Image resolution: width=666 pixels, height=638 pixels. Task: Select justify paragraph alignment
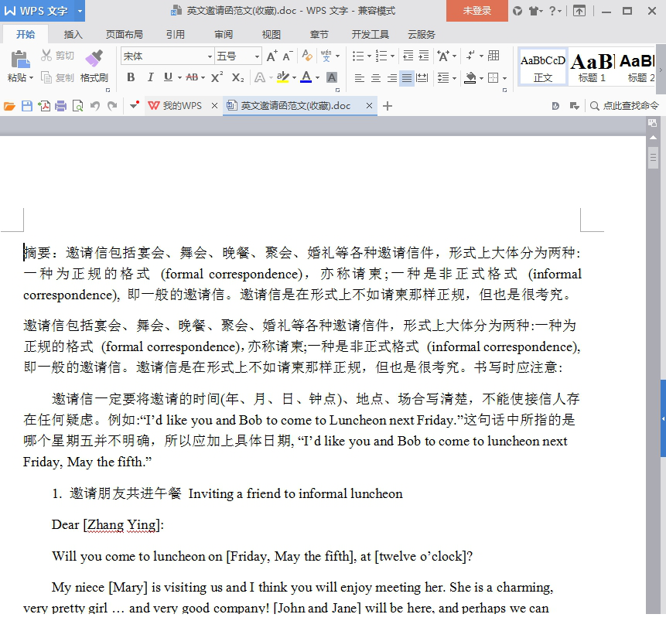pos(407,78)
